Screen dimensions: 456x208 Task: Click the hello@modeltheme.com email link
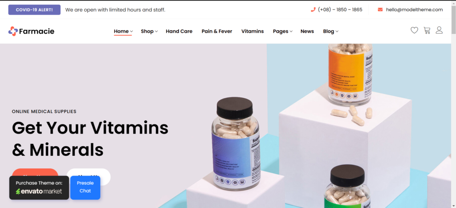coord(414,10)
